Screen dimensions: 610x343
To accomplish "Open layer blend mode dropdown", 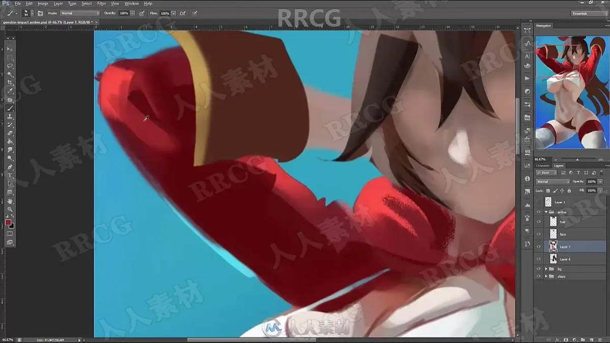I will (x=553, y=181).
